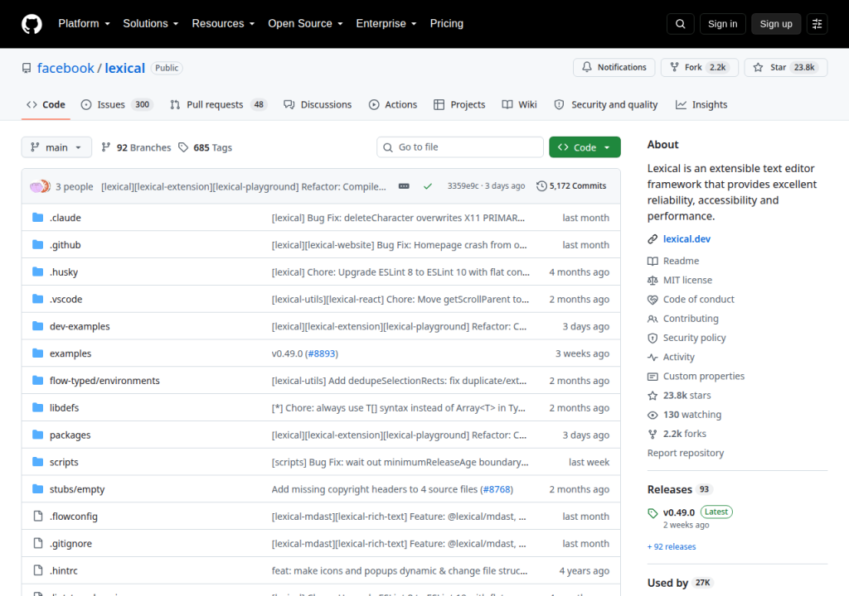Click the tag icon beside 685 Tags

tap(183, 147)
